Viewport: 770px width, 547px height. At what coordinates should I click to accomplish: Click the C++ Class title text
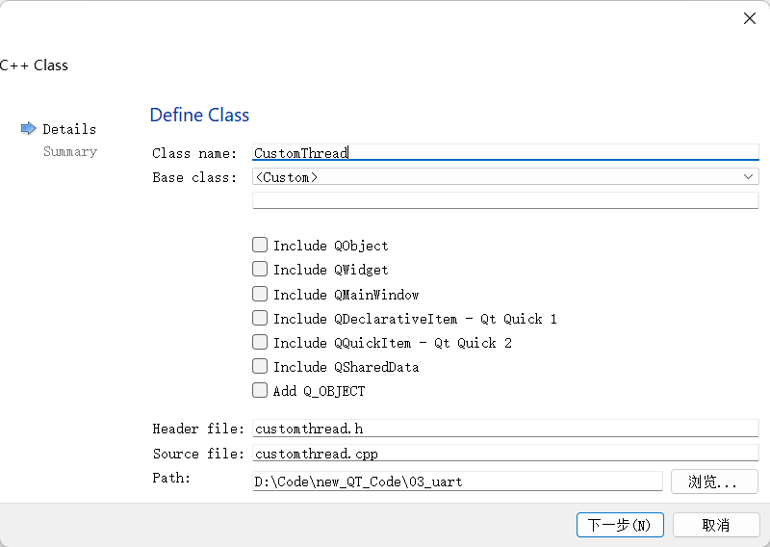pyautogui.click(x=34, y=65)
